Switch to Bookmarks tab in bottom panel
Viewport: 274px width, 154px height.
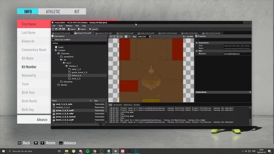tap(118, 105)
